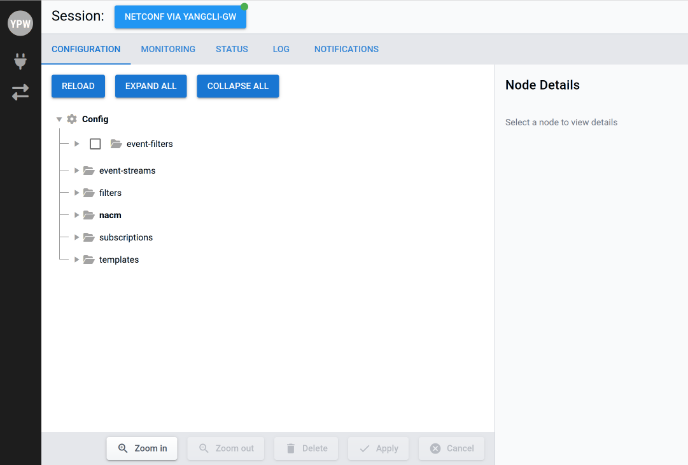Collapse the Config root node
Screen dimensions: 688x465
(x=59, y=119)
